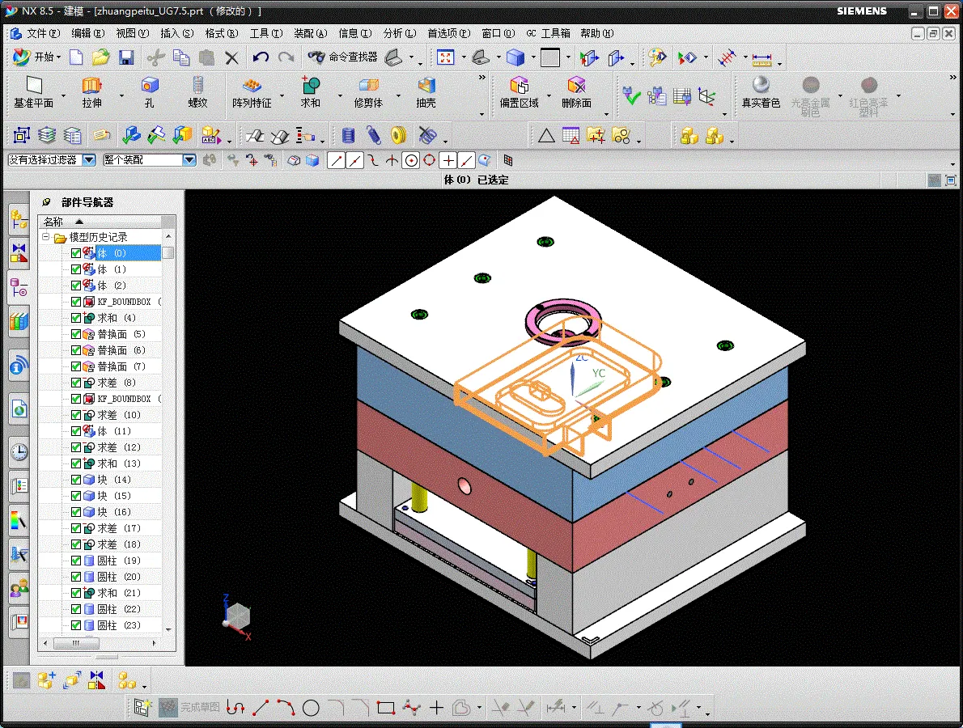Image resolution: width=963 pixels, height=728 pixels.
Task: Open the 装配(A) menu
Action: tap(311, 33)
